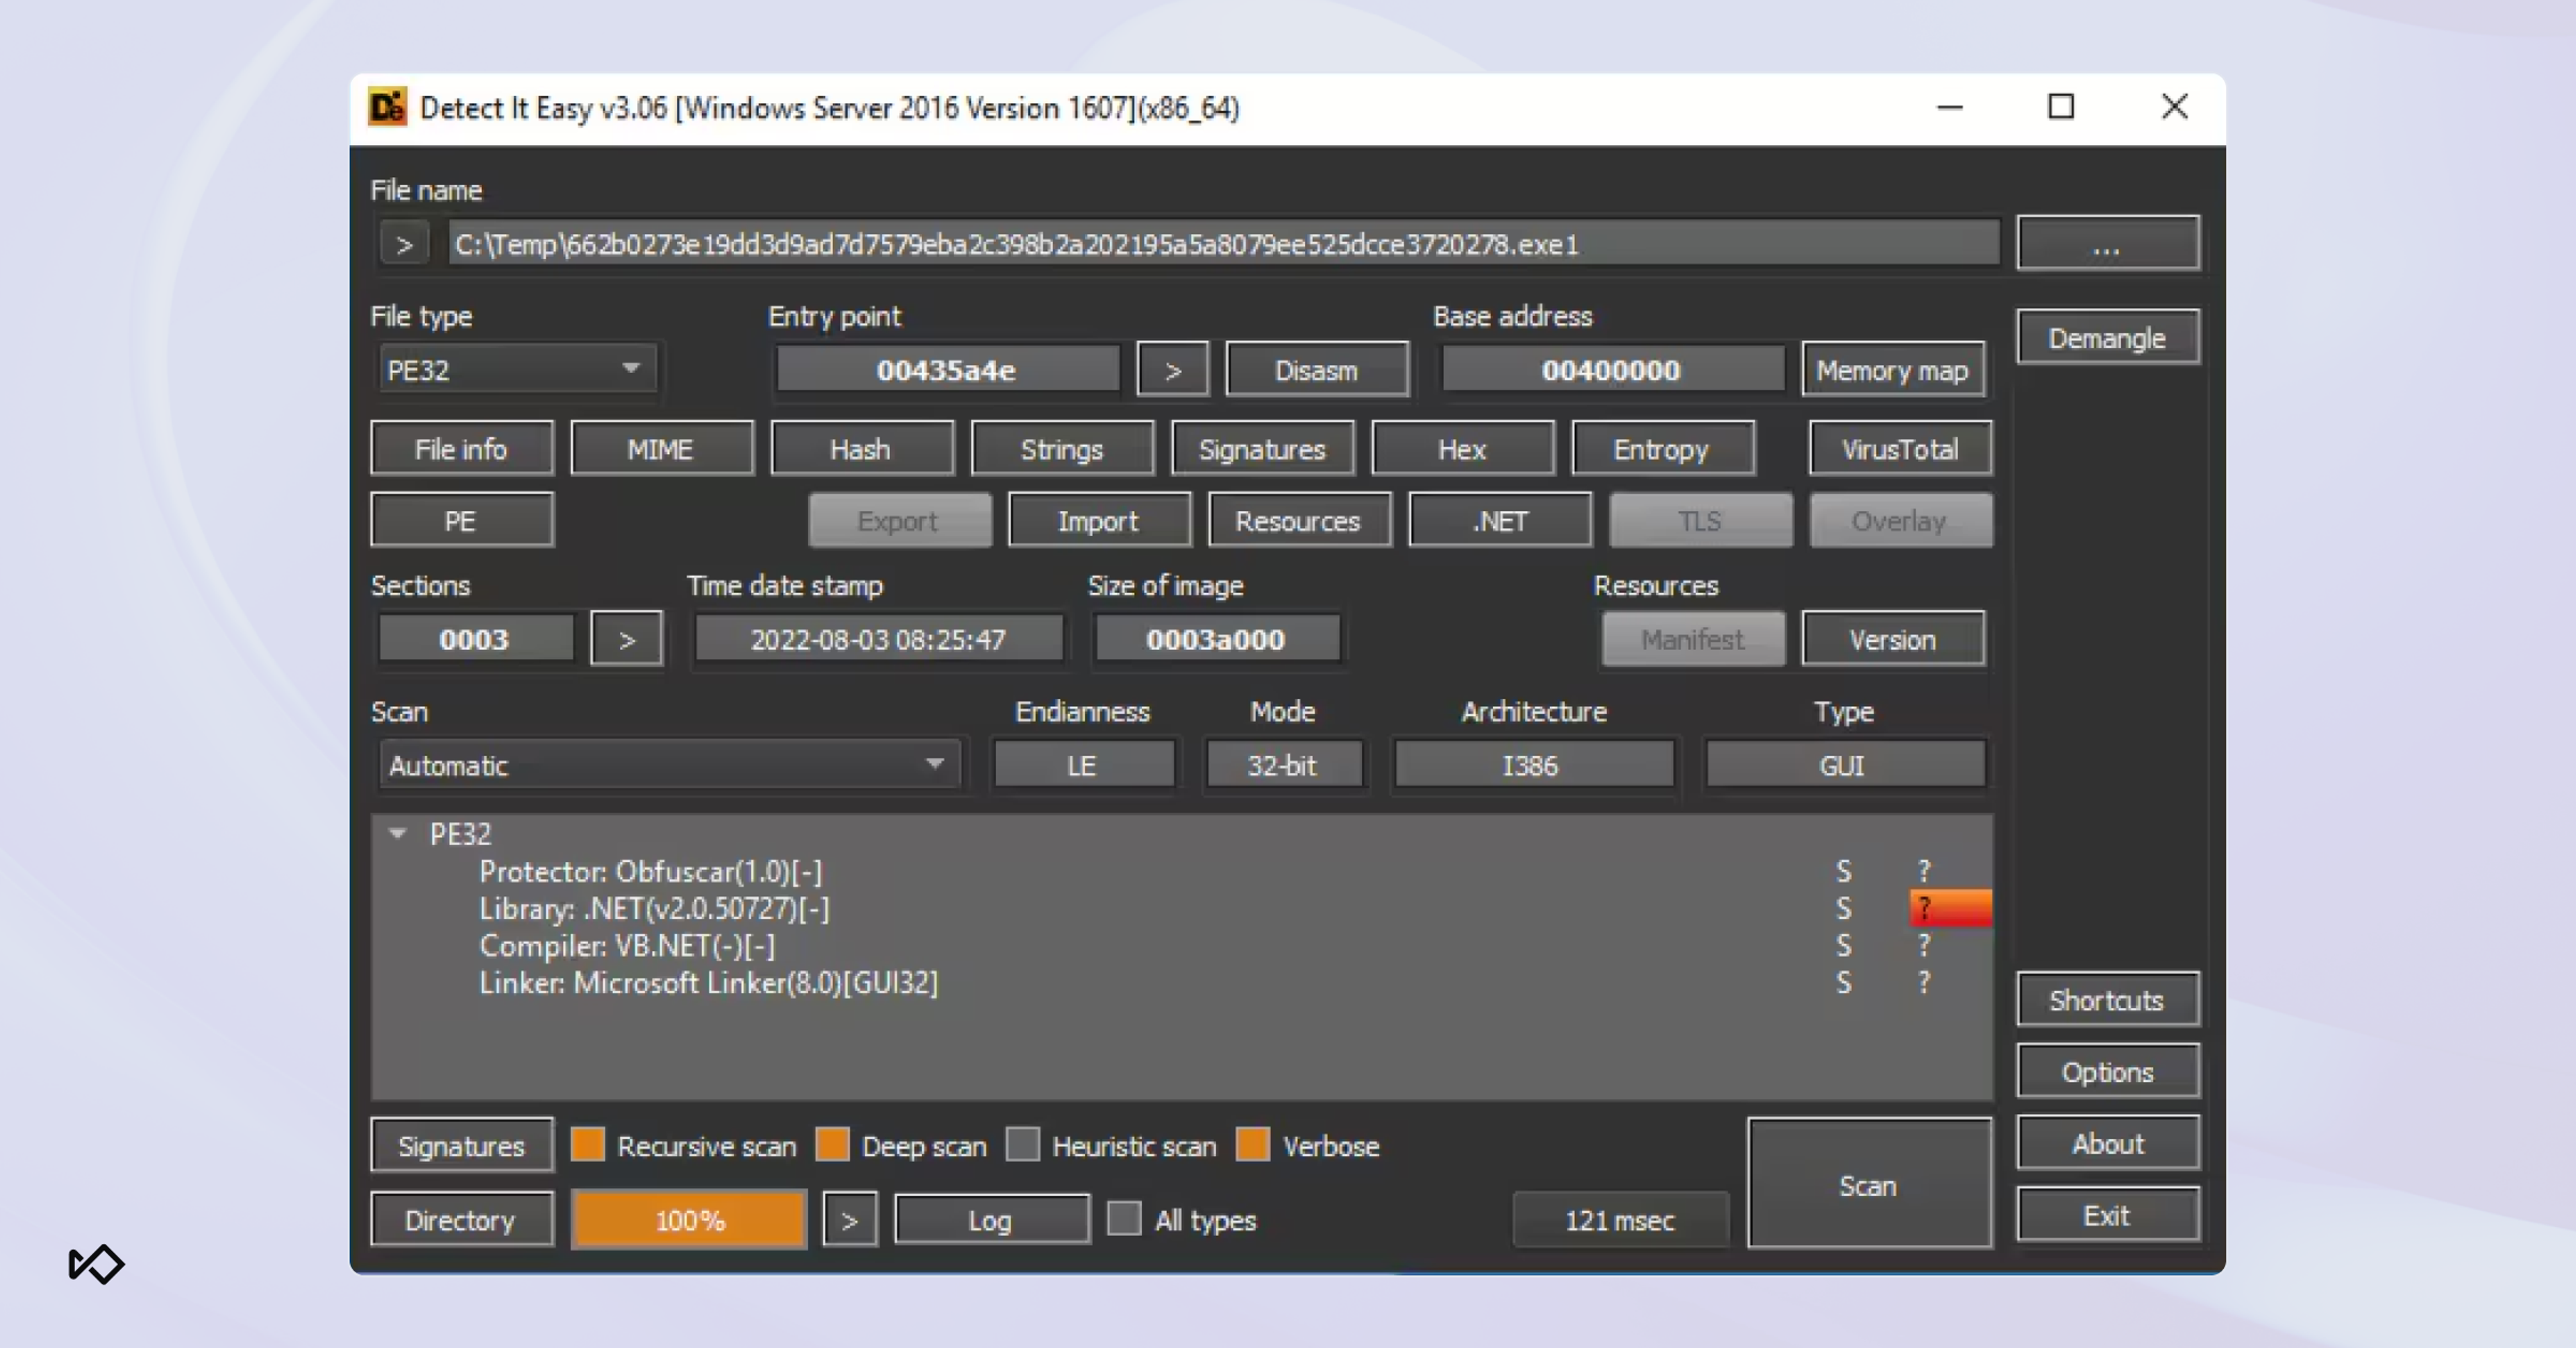Click the S marker on the Library .NET row

[x=1843, y=909]
